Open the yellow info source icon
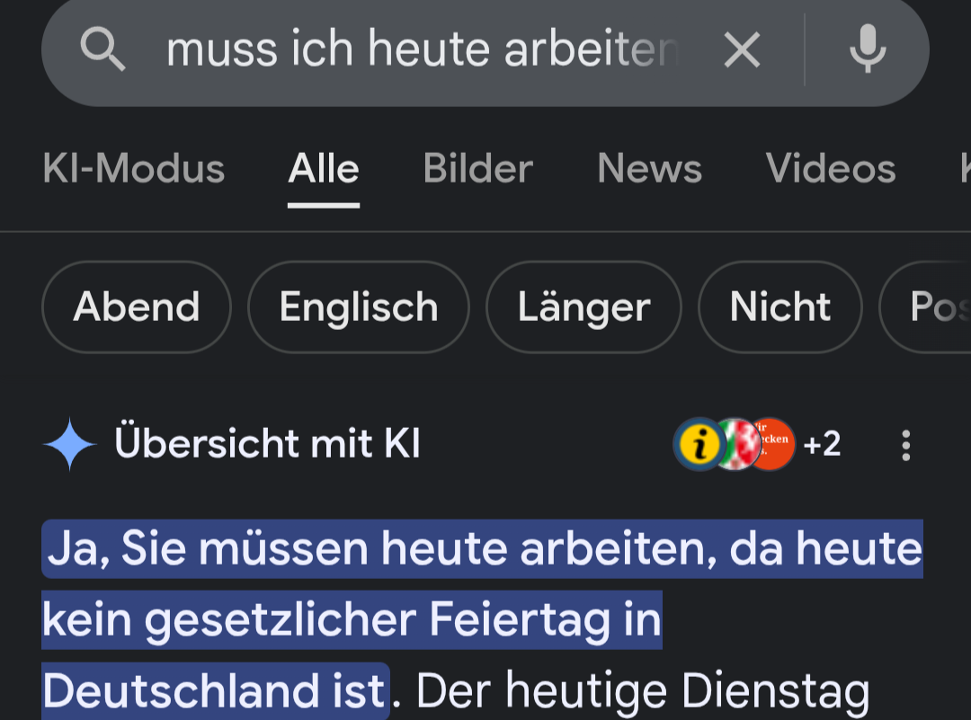971x720 pixels. coord(699,444)
